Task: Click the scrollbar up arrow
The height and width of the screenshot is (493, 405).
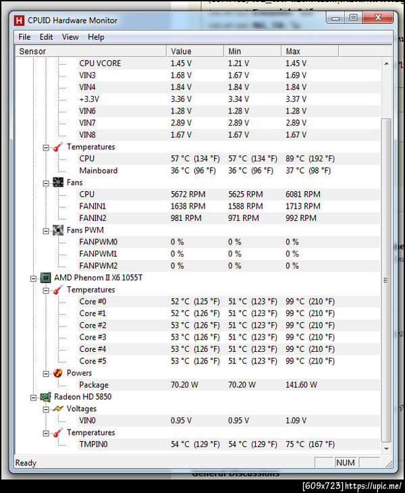Action: (387, 63)
